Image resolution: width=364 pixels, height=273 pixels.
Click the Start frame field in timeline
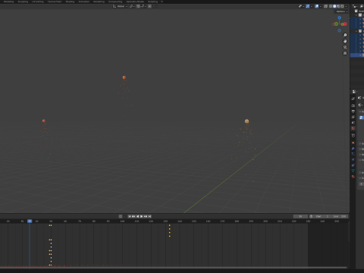click(x=322, y=216)
